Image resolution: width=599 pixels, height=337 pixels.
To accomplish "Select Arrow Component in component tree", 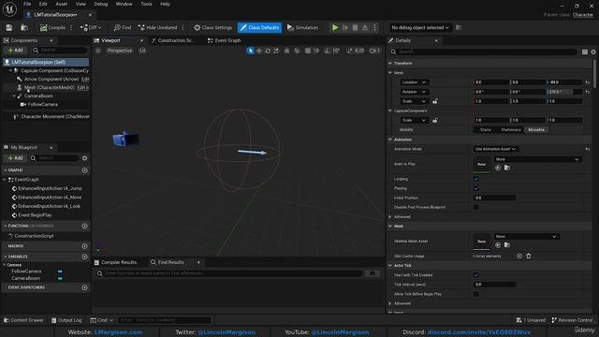I will pos(51,79).
